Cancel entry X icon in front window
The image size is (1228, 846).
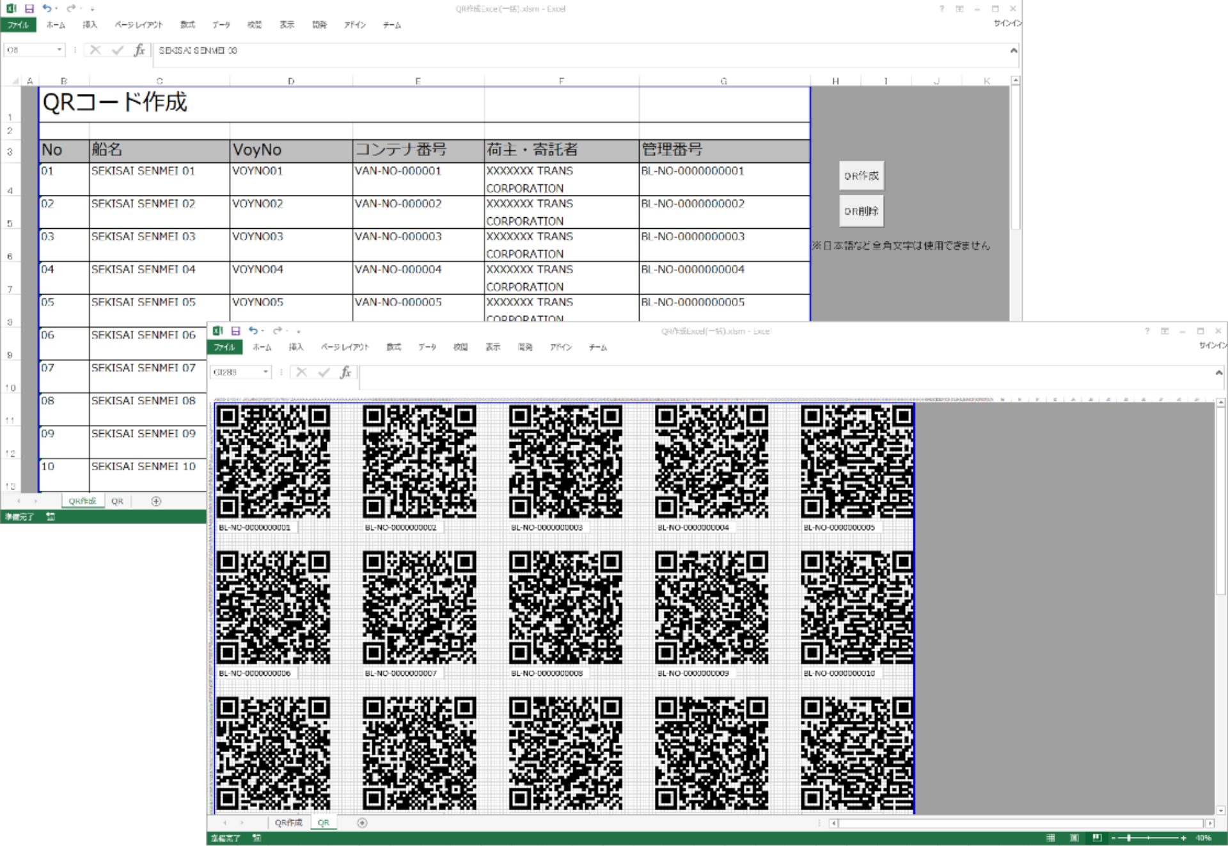(301, 372)
